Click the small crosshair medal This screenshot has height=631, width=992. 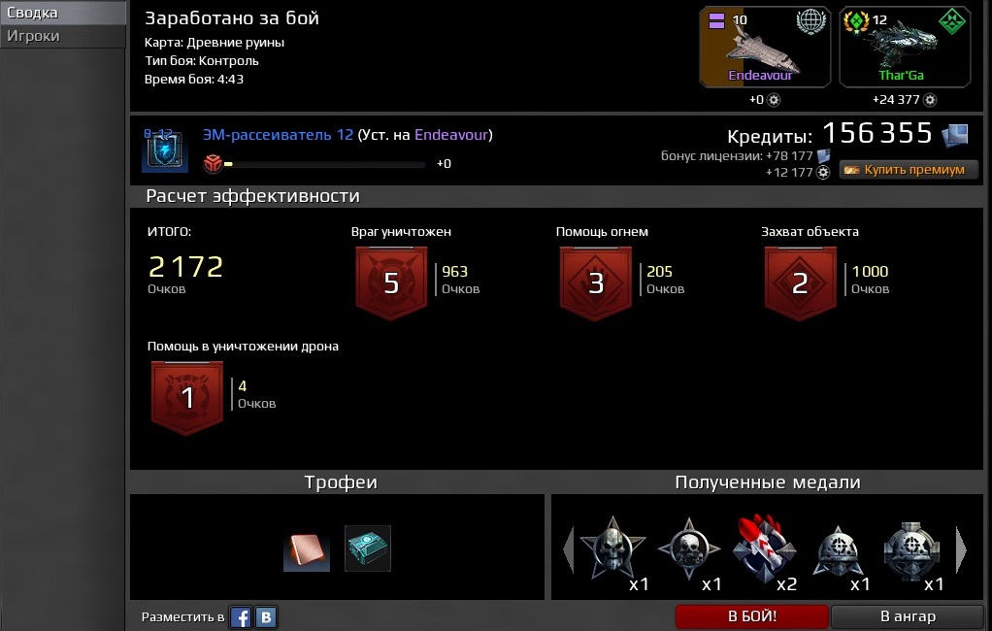839,552
